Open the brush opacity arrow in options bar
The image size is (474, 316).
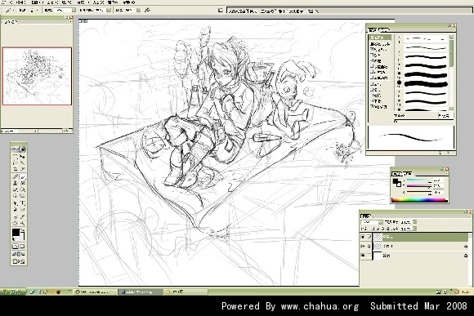coord(109,10)
